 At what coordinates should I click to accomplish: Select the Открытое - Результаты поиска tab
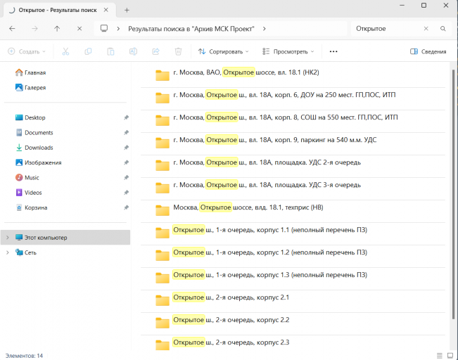60,11
